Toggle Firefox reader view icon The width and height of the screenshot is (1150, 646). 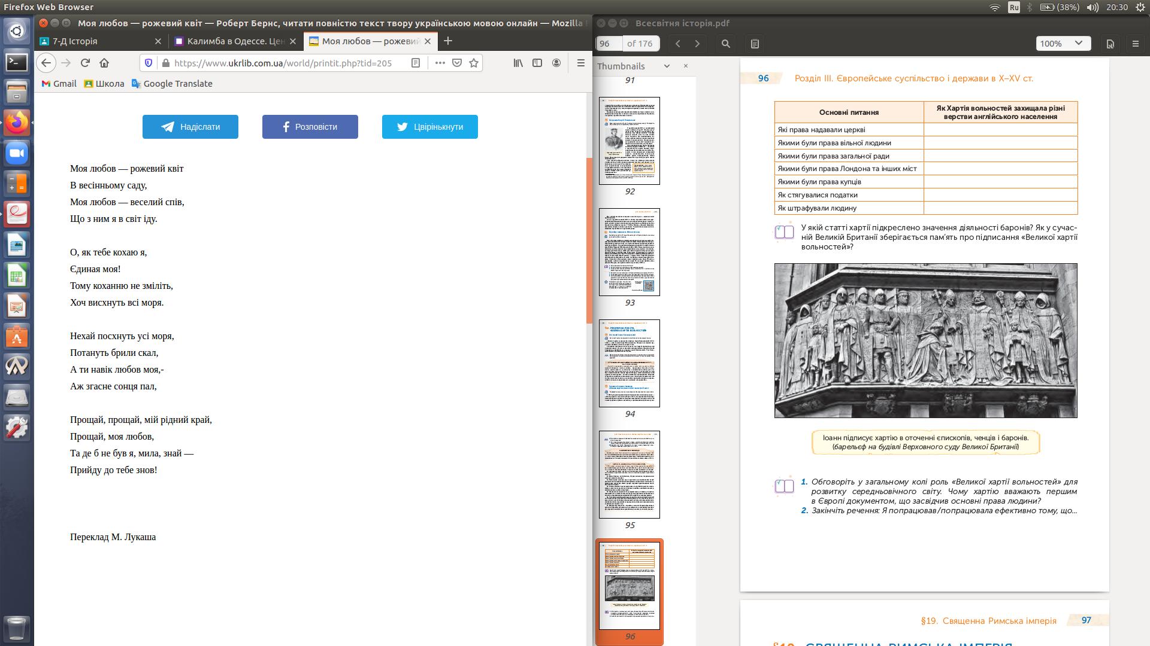pyautogui.click(x=416, y=63)
